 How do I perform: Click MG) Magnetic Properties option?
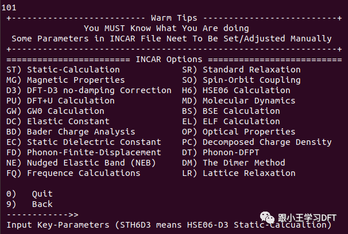65,80
